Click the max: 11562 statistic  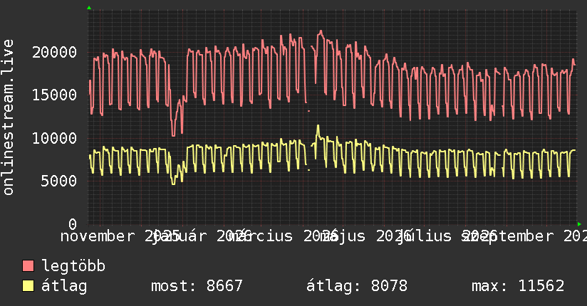pos(518,286)
